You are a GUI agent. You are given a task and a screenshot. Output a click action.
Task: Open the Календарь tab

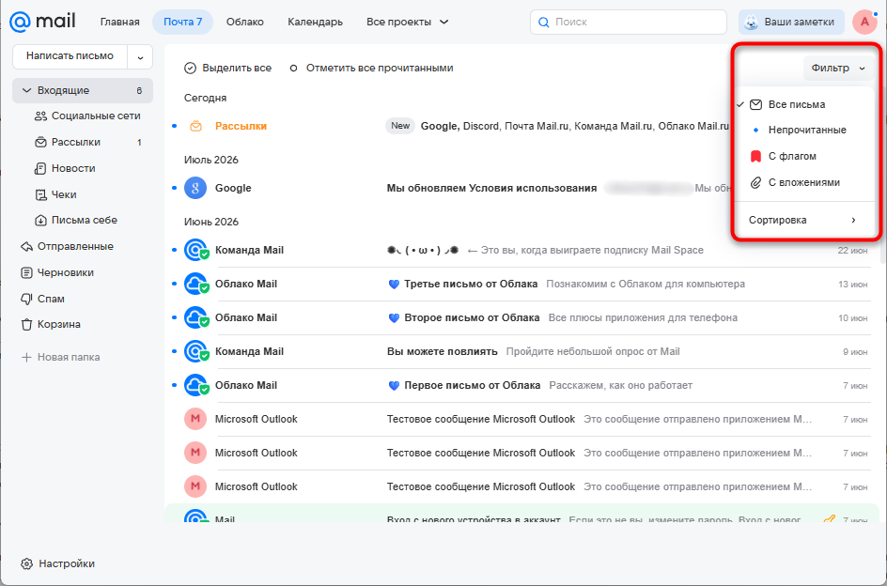coord(315,22)
